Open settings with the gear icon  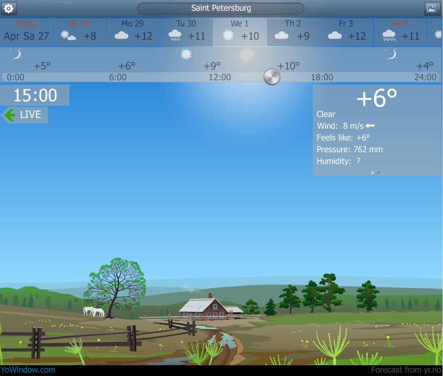[9, 8]
